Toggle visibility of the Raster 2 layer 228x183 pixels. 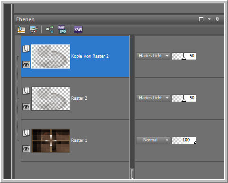(x=26, y=107)
